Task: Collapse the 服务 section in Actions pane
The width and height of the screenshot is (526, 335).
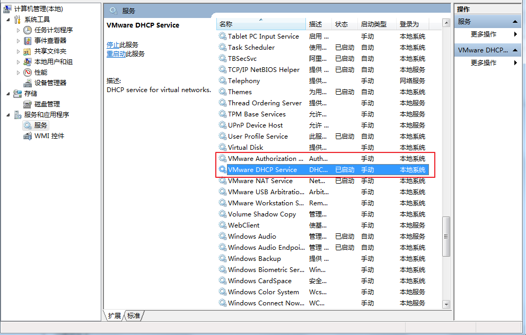Action: point(515,22)
